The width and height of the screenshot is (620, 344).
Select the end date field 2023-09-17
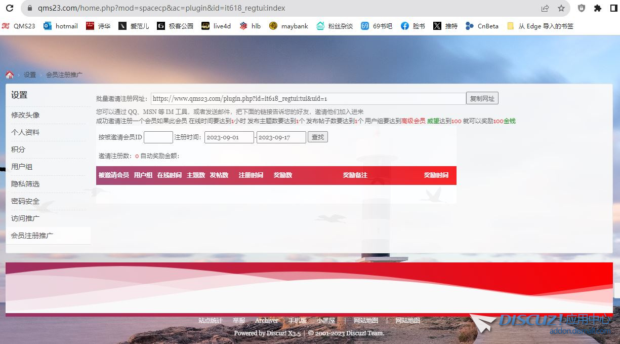coord(281,137)
